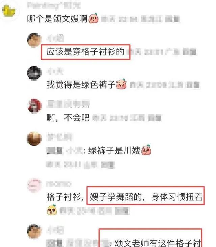Tap the pale pink avatar beside '格子衬衫' comment
This screenshot has width=216, height=247.
[x=34, y=185]
